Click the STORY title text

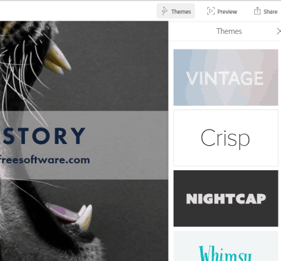point(44,136)
